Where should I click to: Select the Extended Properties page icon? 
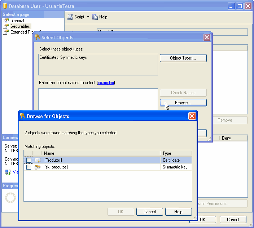[6, 32]
